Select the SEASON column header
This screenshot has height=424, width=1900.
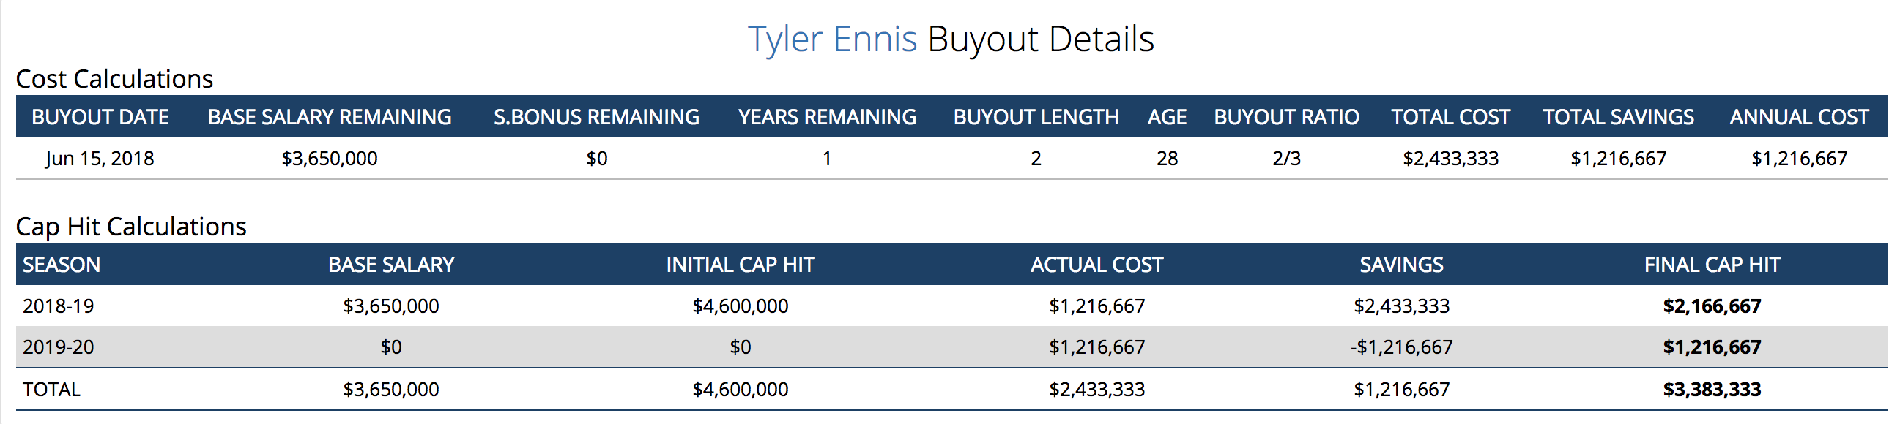click(x=62, y=265)
